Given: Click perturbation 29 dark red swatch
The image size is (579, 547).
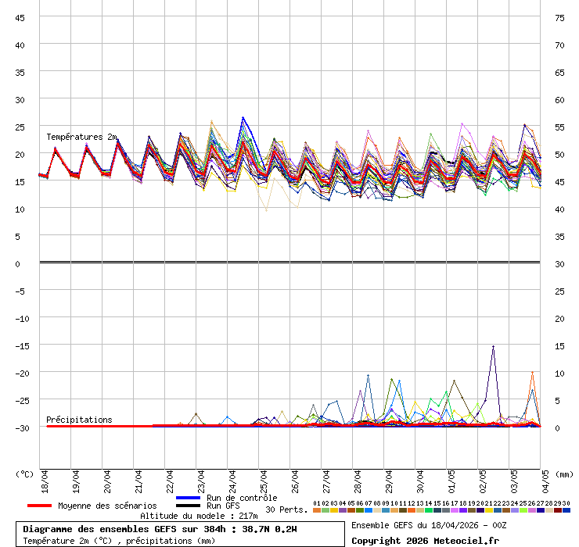Looking at the screenshot, I should coord(558,510).
